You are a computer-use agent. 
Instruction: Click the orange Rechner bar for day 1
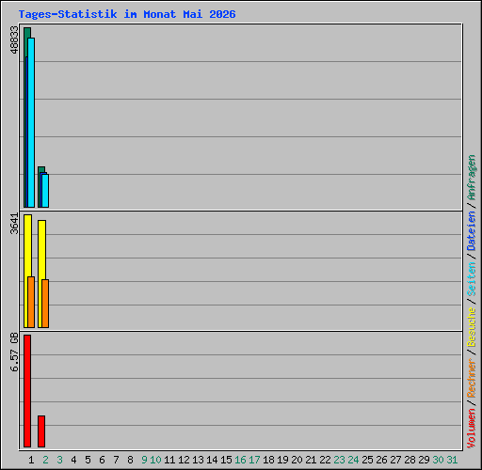pyautogui.click(x=31, y=302)
